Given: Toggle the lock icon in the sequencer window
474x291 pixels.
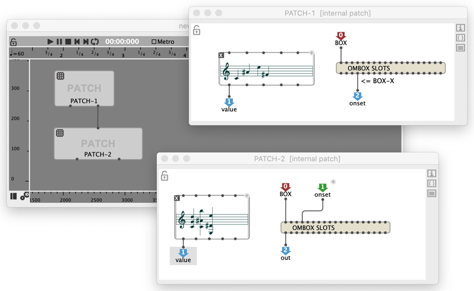Looking at the screenshot, I should click(13, 42).
